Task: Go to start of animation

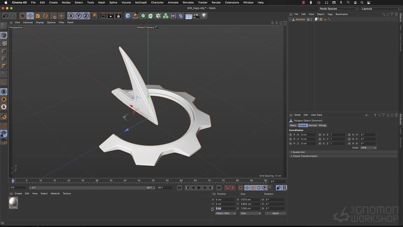Action: (179, 188)
